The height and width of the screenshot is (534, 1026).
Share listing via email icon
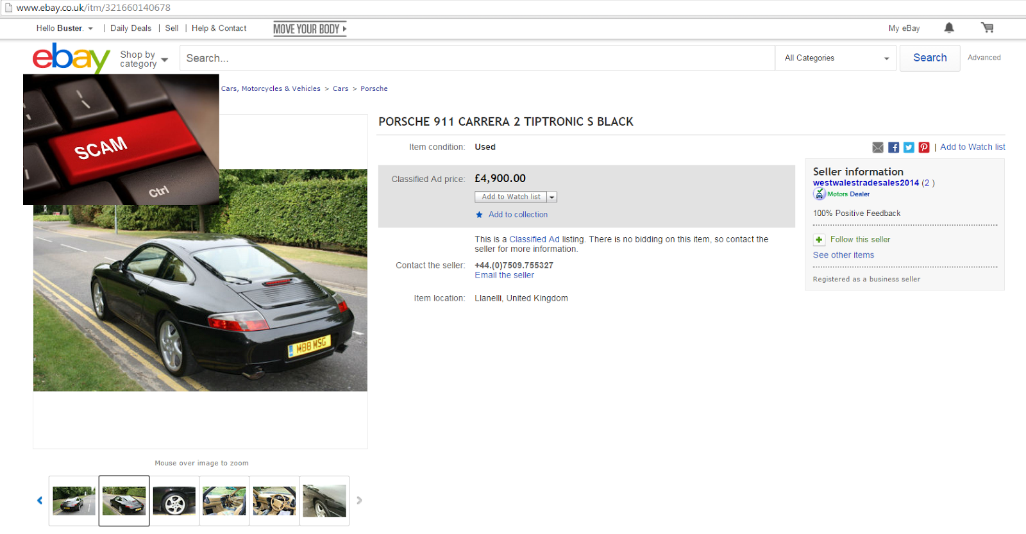point(878,147)
